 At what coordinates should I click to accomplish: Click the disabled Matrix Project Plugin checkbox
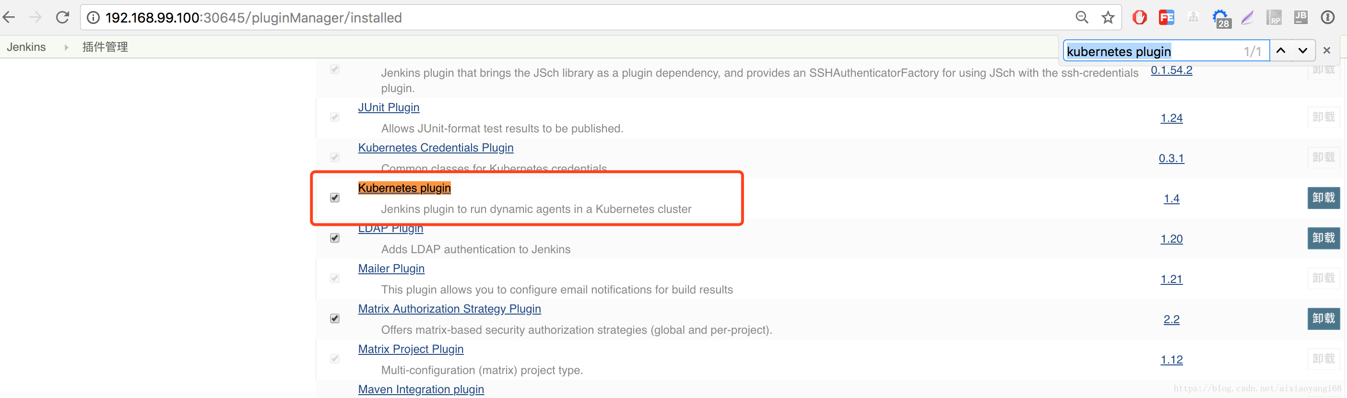(x=335, y=359)
